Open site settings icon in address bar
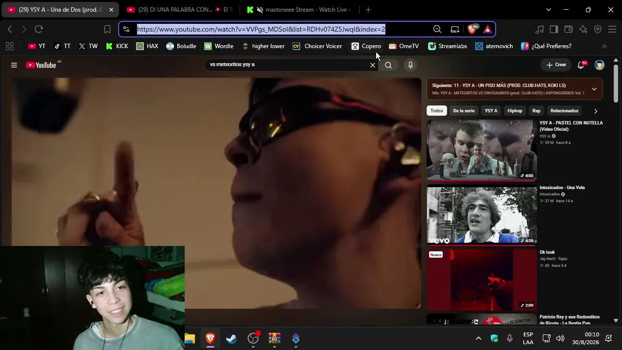Viewport: 622px width, 350px height. pyautogui.click(x=126, y=29)
